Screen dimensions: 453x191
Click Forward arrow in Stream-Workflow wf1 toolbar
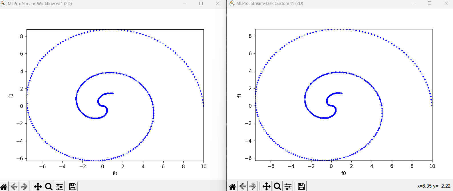pos(24,187)
